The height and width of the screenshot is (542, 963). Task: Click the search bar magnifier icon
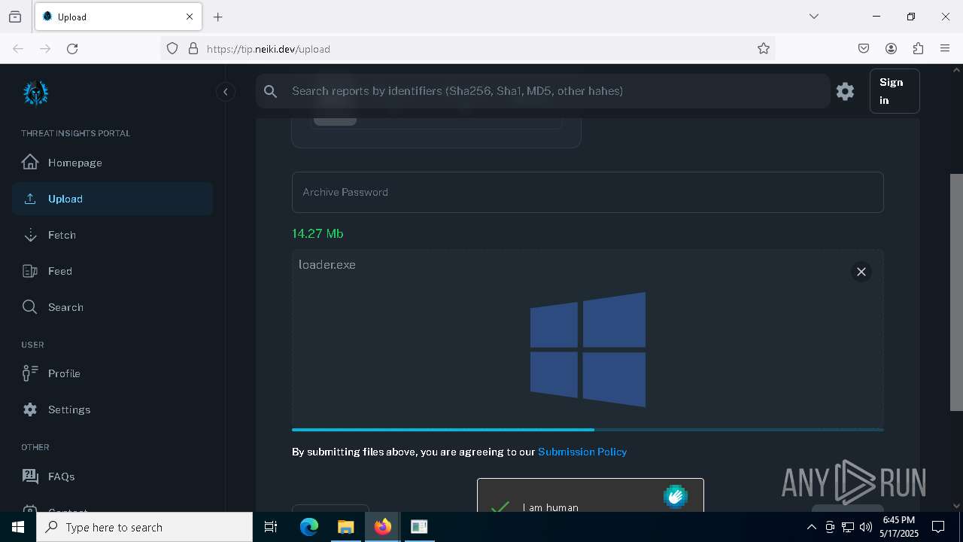[x=271, y=91]
